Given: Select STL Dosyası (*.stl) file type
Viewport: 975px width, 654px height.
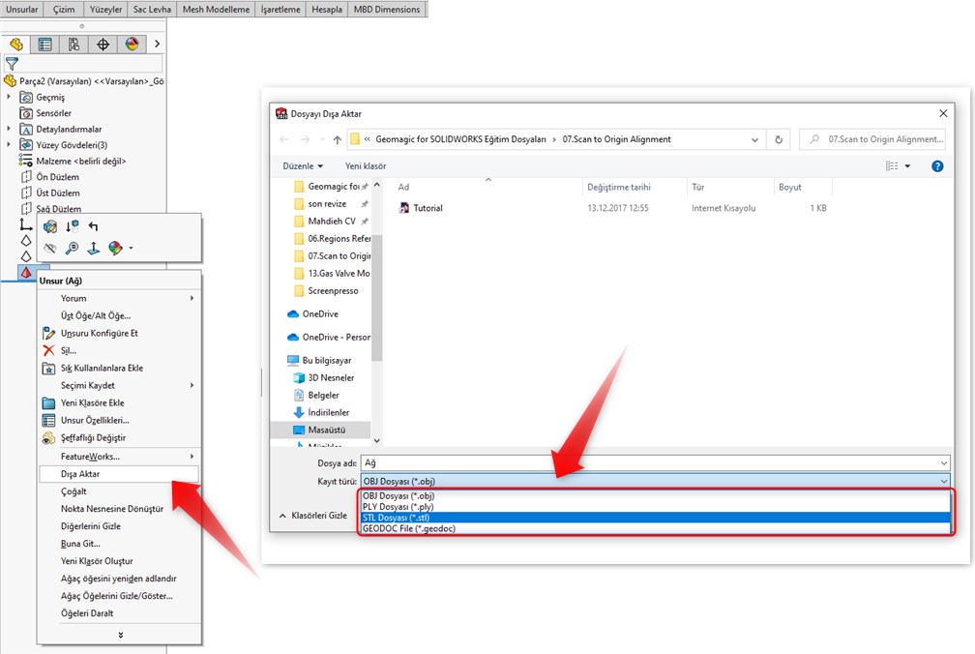Looking at the screenshot, I should point(656,518).
